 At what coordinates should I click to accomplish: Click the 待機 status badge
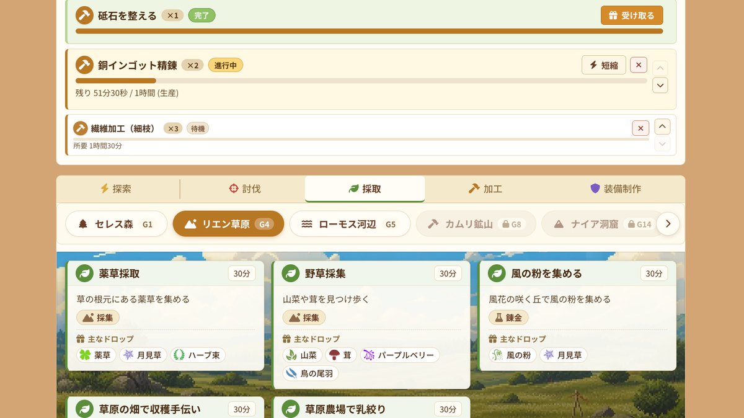click(198, 128)
